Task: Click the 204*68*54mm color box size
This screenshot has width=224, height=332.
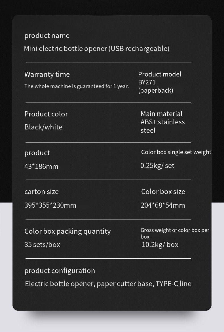Action: [x=163, y=205]
